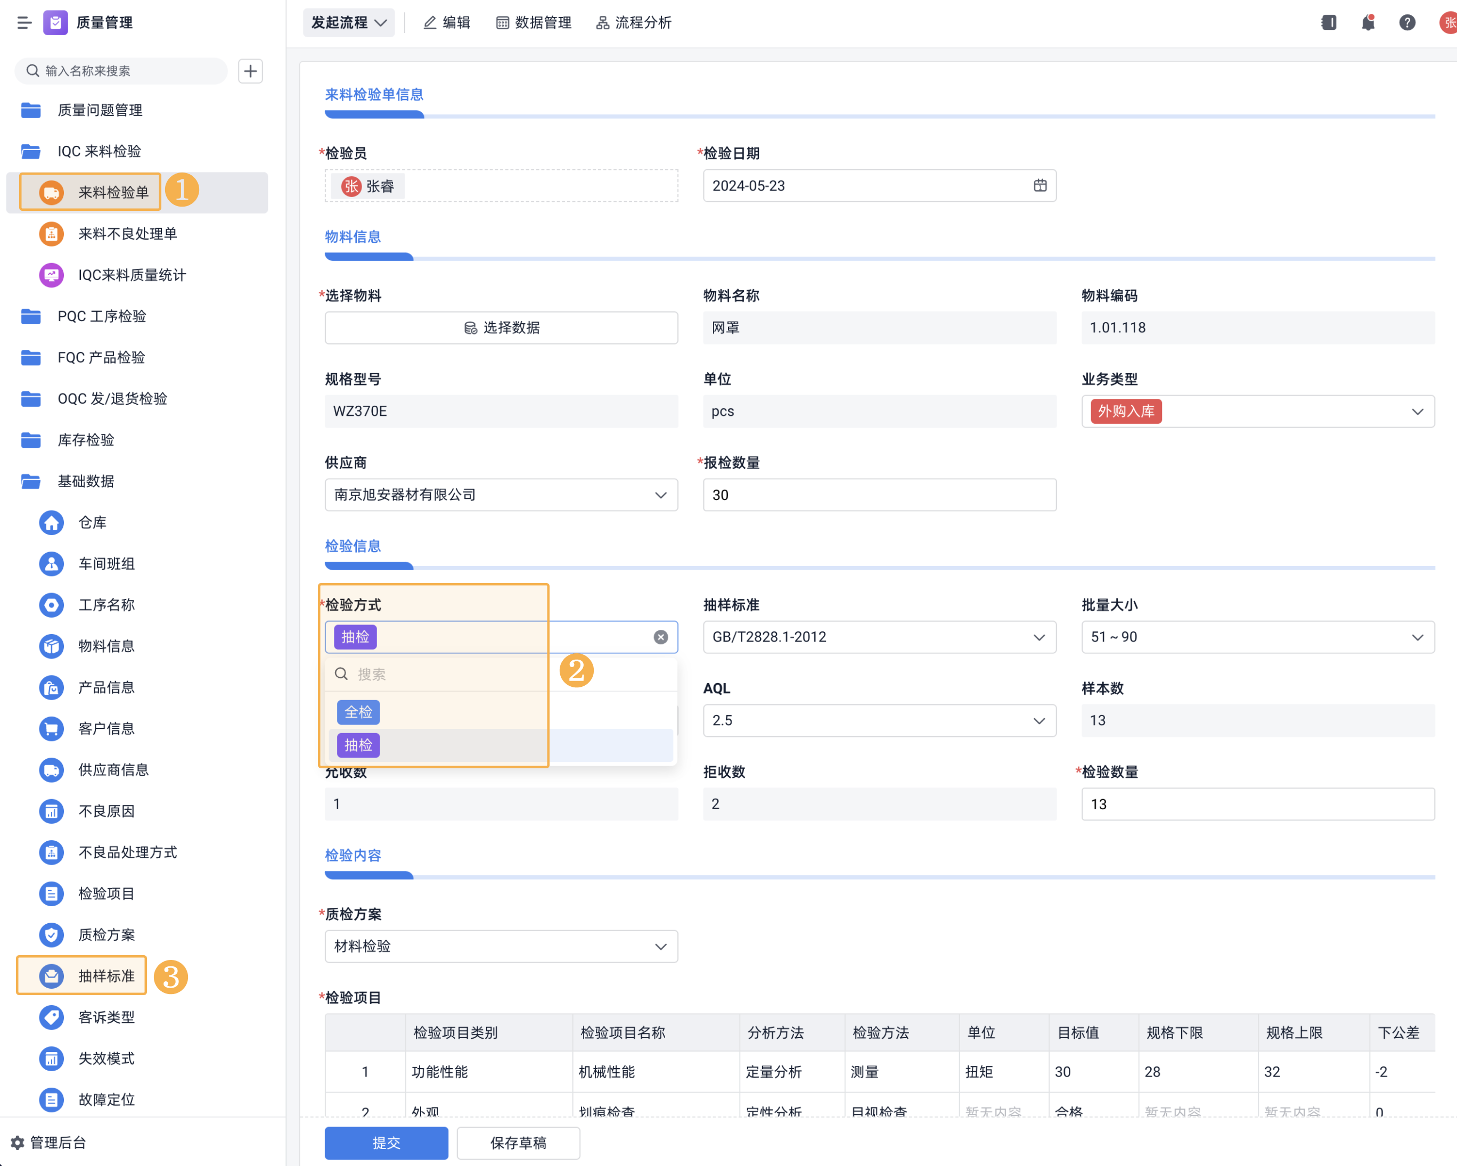Select the 抽检 option in dropdown list
Screen dimensions: 1457x1166
pyautogui.click(x=358, y=745)
